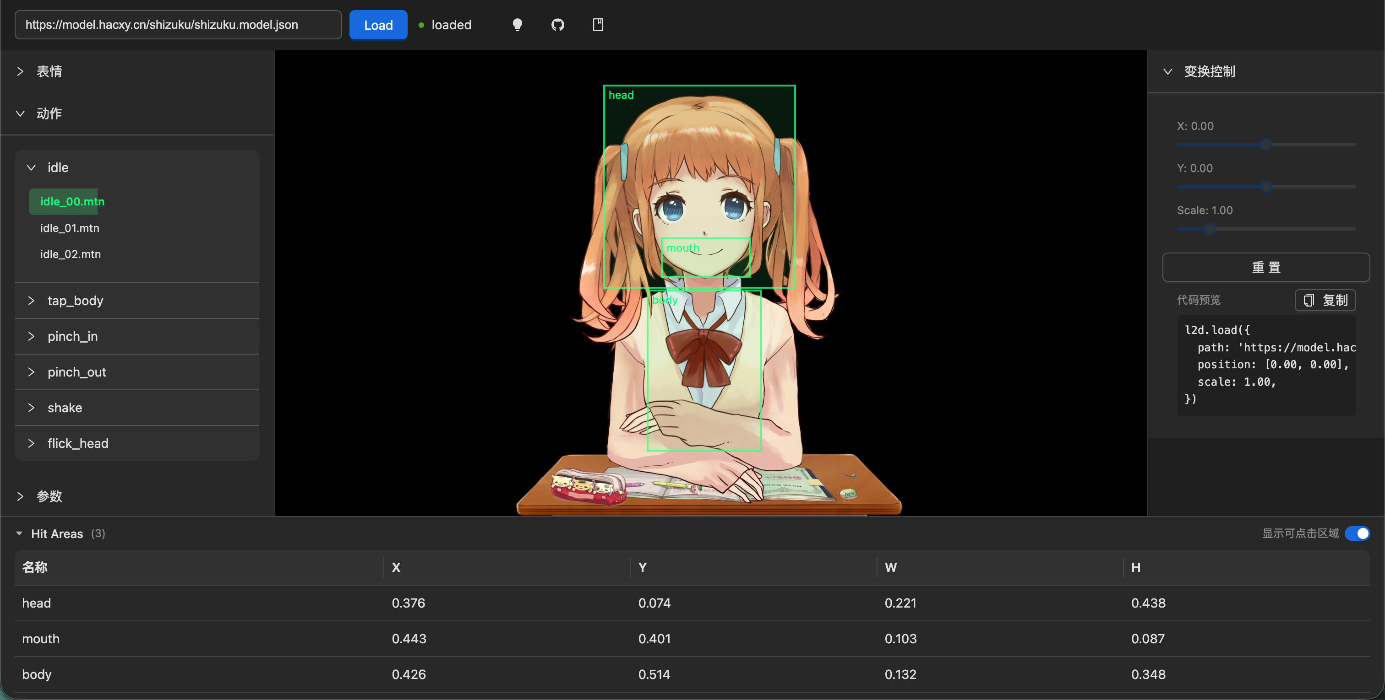Collapse the 动作 section
1385x700 pixels.
point(21,113)
